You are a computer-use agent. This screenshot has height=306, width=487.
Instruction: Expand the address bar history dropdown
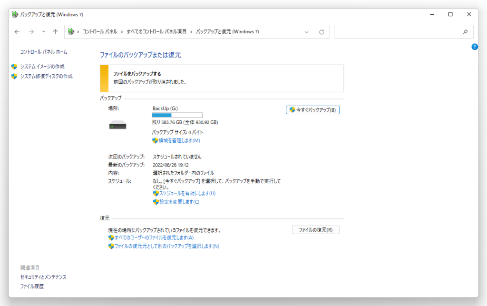click(x=307, y=32)
